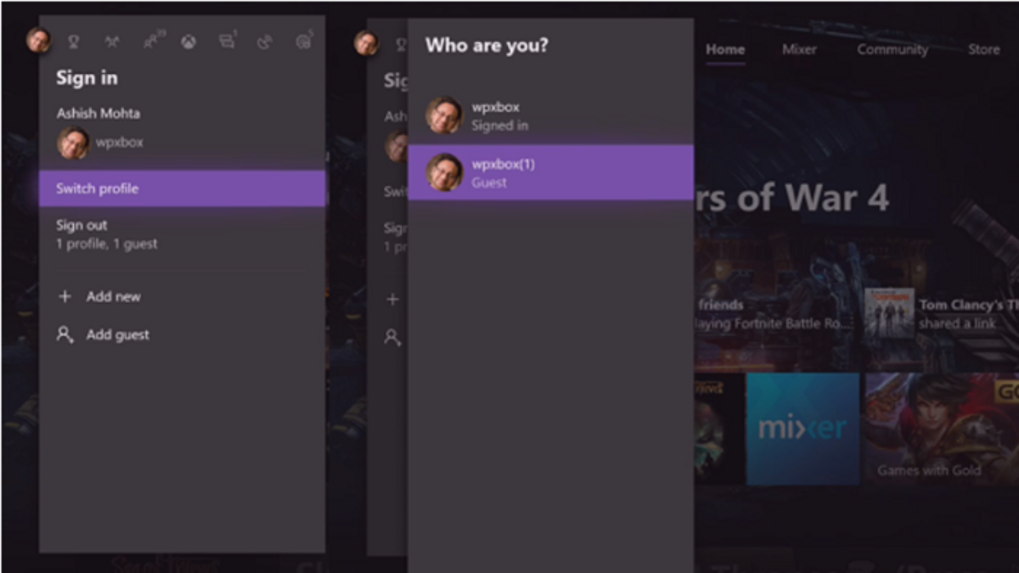1019x573 pixels.
Task: Click the Gears of War 4 title text
Action: 791,198
